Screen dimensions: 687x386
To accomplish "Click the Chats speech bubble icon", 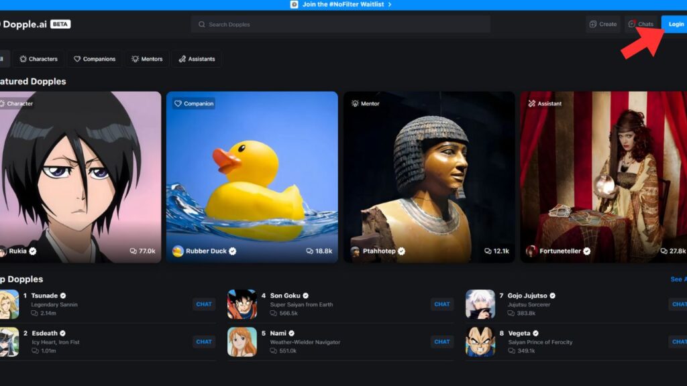I will point(632,24).
